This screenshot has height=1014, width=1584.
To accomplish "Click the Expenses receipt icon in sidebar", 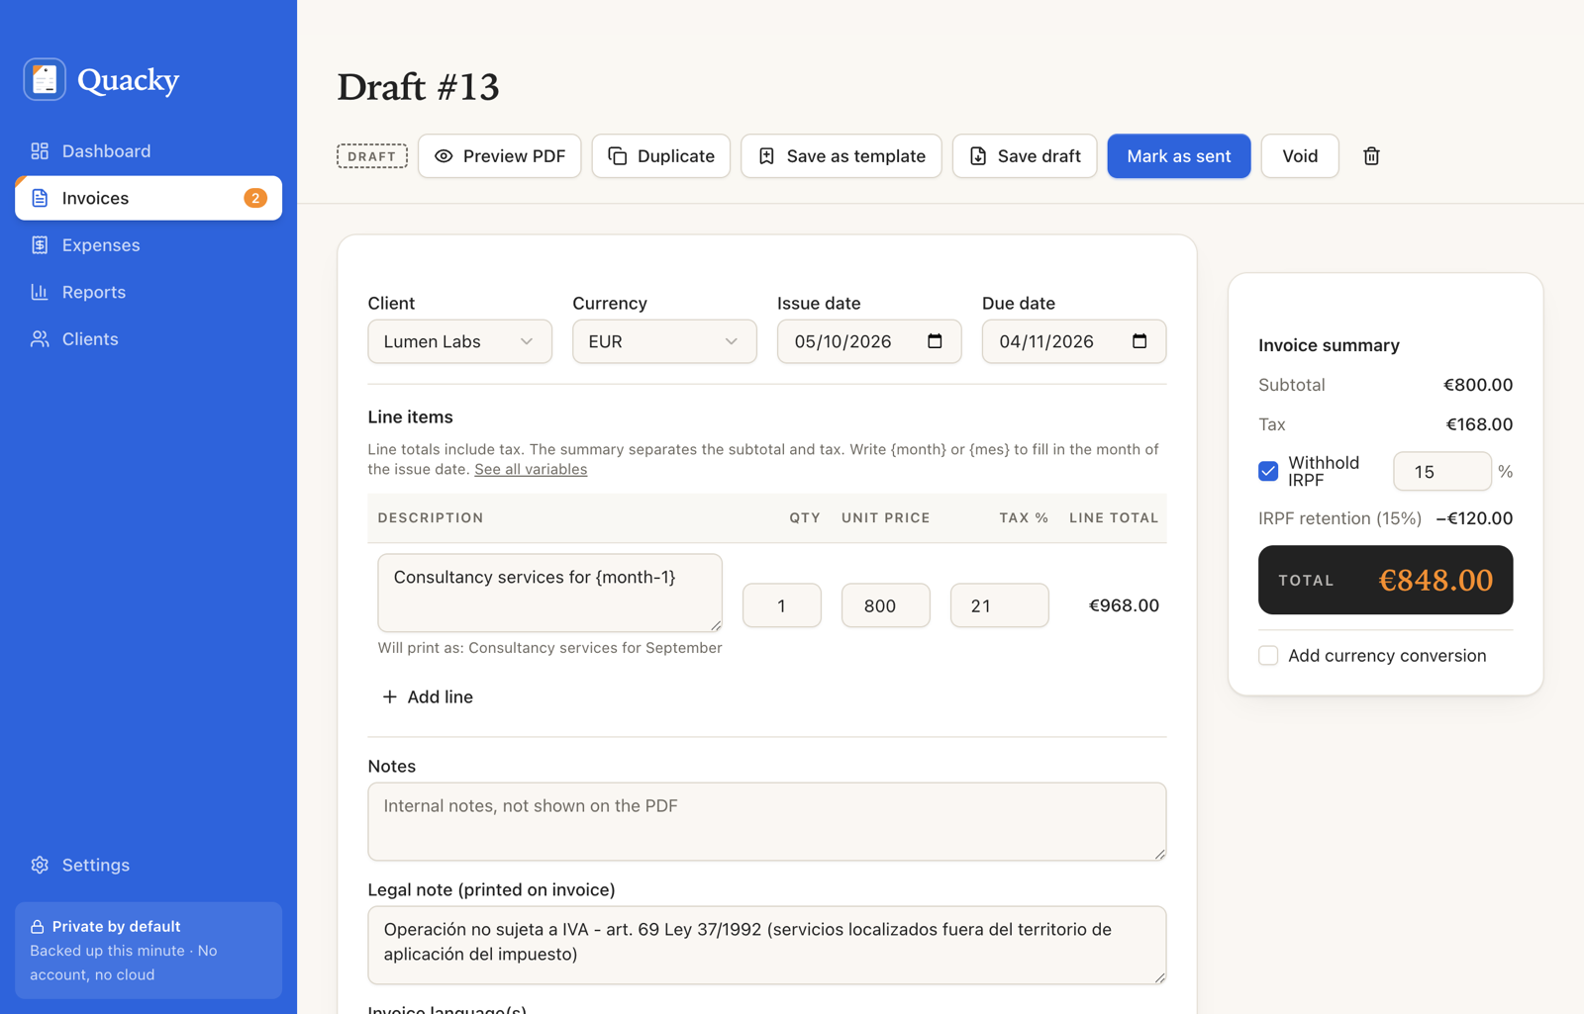I will pyautogui.click(x=40, y=245).
